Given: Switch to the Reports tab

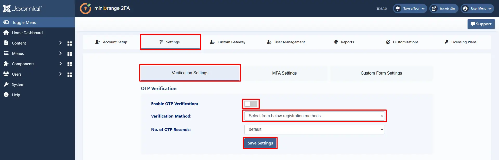Looking at the screenshot, I should [344, 42].
